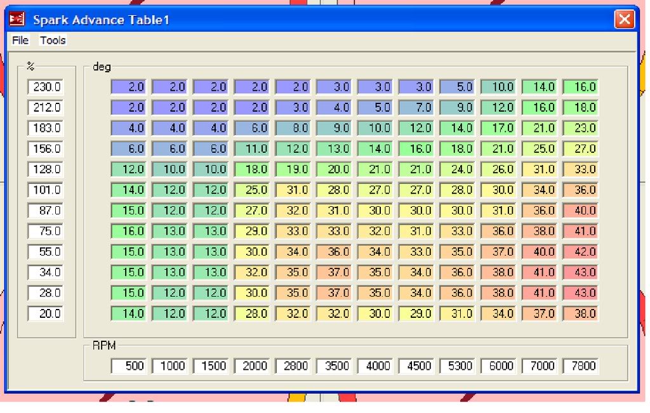Select the 7800 RPM input field
The height and width of the screenshot is (413, 650).
[x=580, y=365]
